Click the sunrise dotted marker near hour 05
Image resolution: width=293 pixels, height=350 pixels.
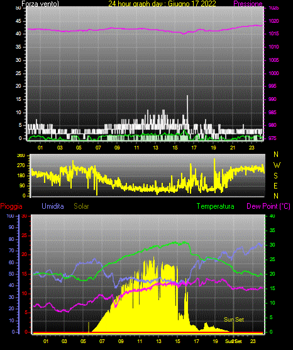pos(89,327)
